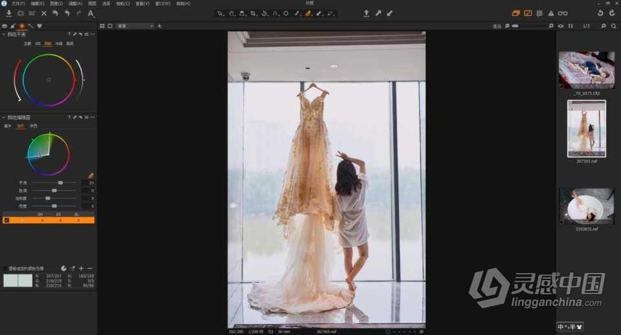
Task: Click the Copy adjustments up-right arrow
Action: 378,14
